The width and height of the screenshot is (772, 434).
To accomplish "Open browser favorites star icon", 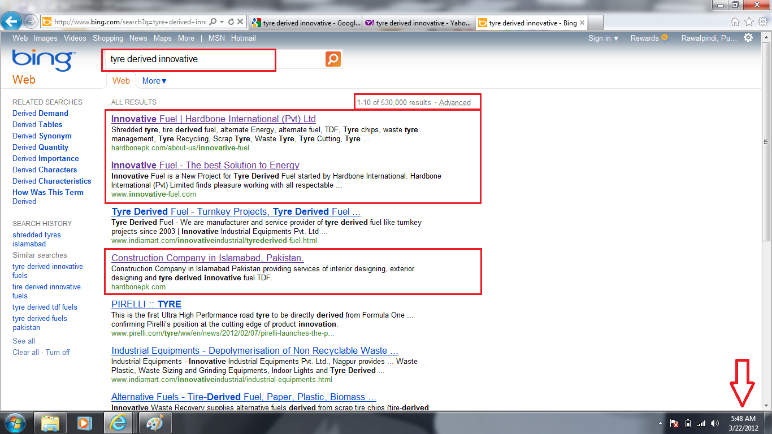I will 749,22.
